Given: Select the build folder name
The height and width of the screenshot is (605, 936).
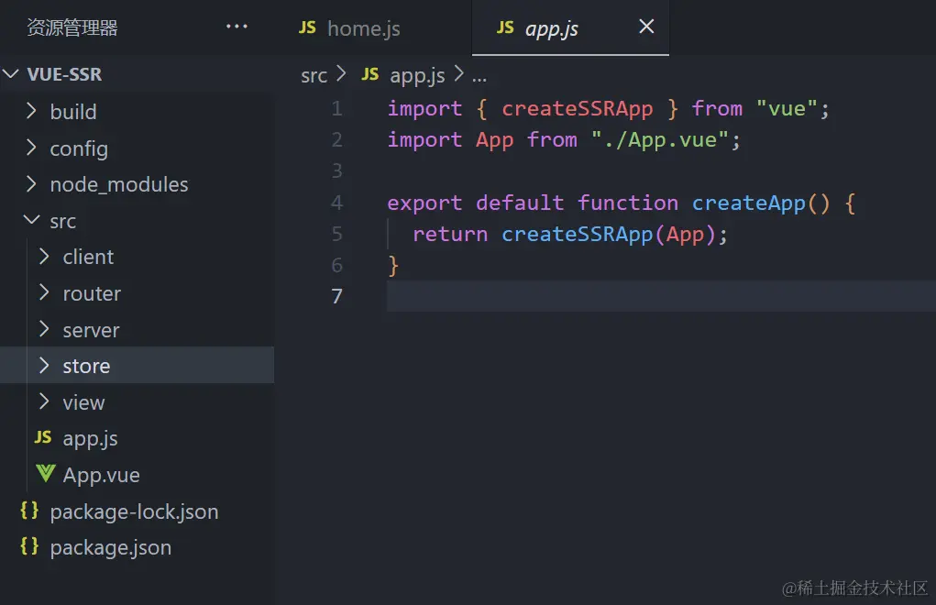Looking at the screenshot, I should point(73,112).
